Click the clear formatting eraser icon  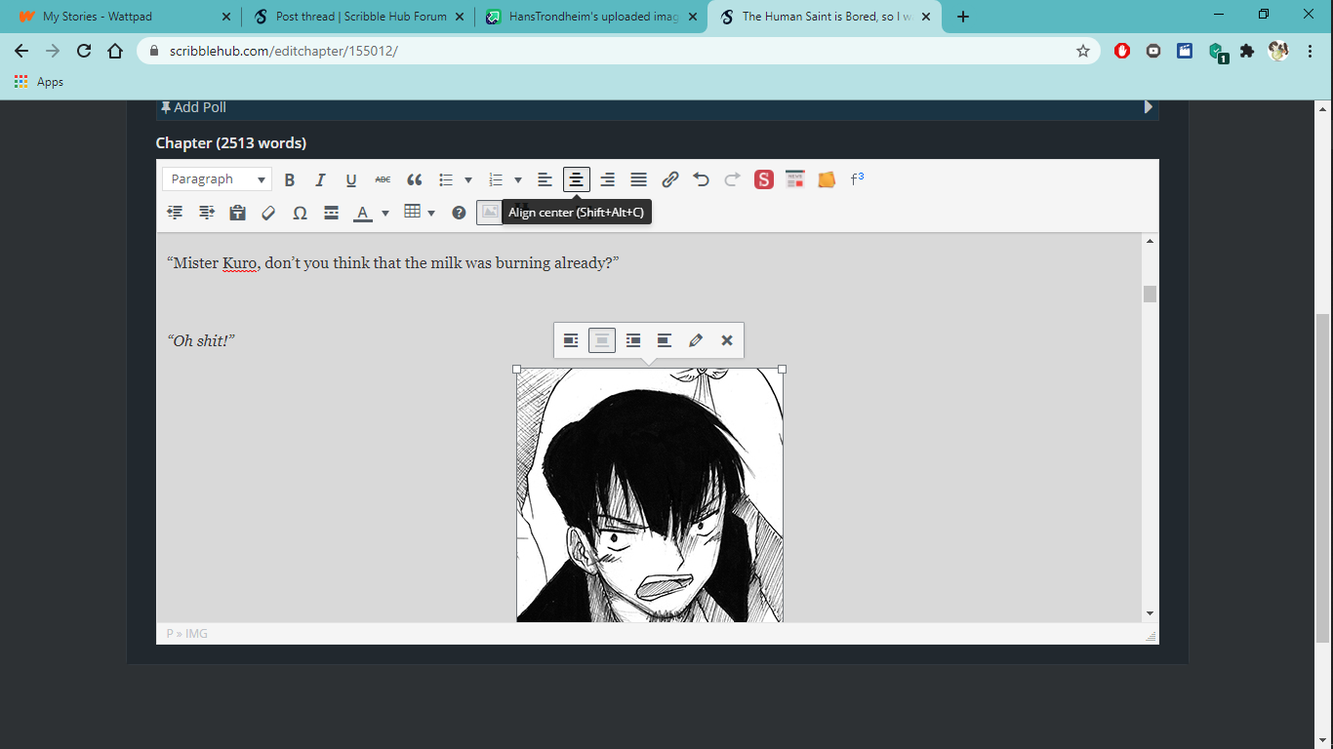click(x=268, y=213)
